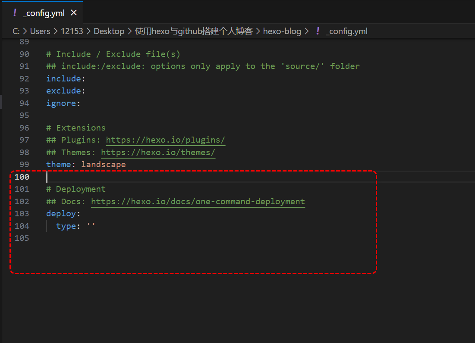The width and height of the screenshot is (475, 343).
Task: Click the include key on line 92
Action: point(63,78)
